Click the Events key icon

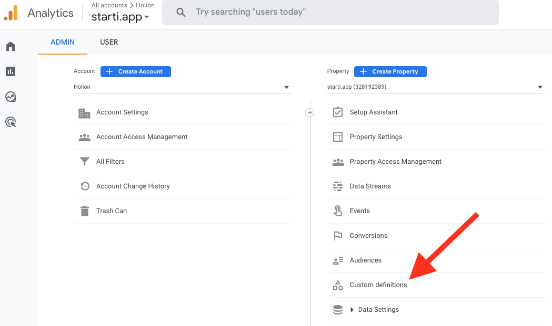click(x=338, y=211)
